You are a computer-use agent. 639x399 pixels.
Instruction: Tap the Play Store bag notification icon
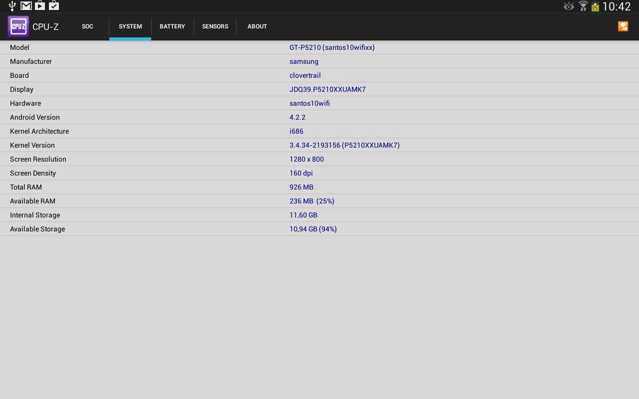40,6
